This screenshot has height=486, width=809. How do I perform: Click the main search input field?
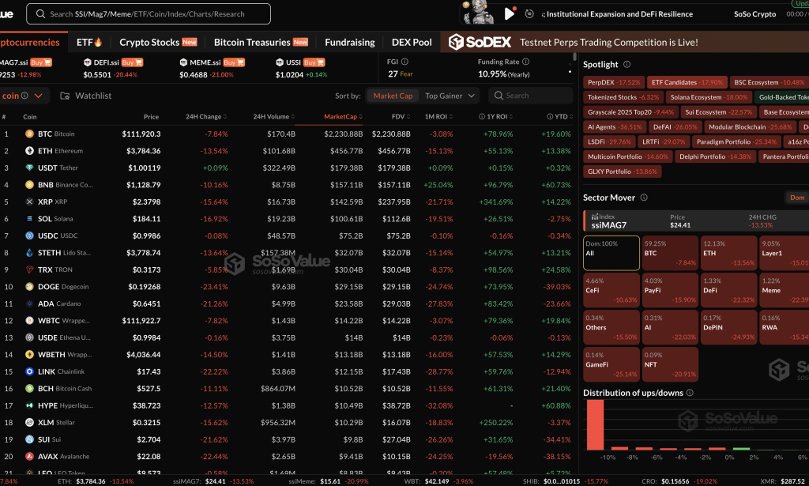(x=149, y=14)
